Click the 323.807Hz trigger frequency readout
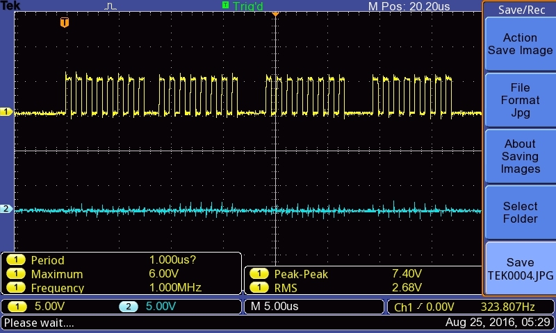The image size is (556, 333). 508,307
